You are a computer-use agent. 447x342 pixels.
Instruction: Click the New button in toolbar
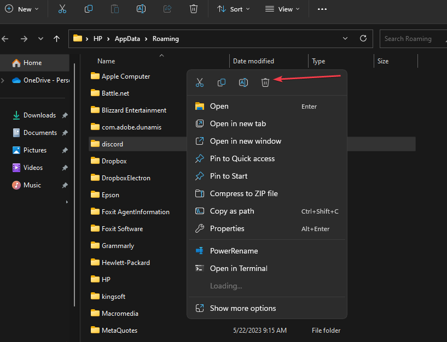pyautogui.click(x=22, y=9)
